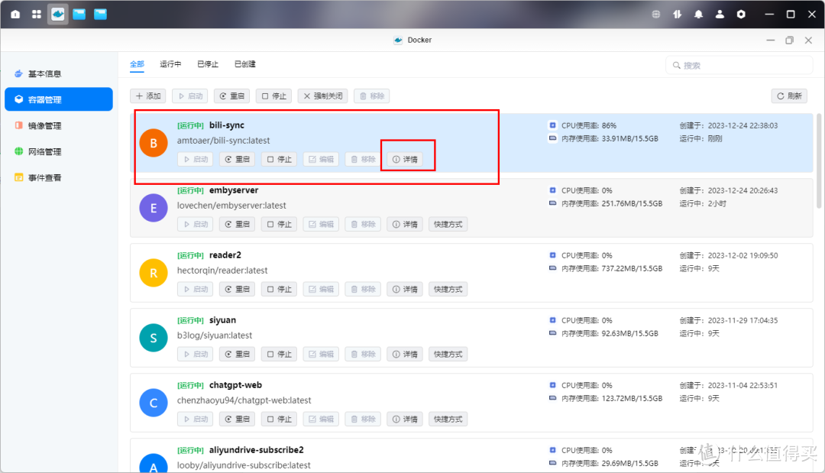The image size is (825, 473).
Task: Click 快捷方式 for siyuan
Action: (448, 354)
